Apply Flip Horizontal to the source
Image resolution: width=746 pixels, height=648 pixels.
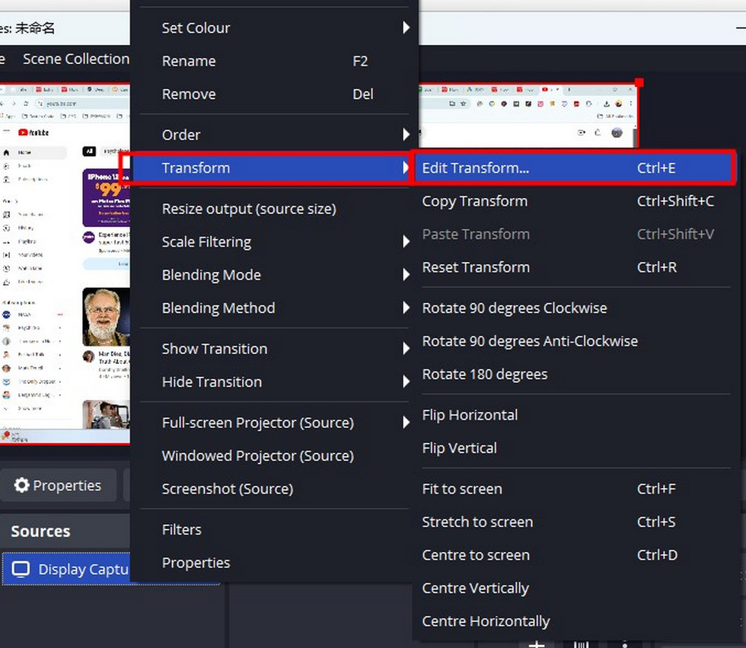click(470, 414)
